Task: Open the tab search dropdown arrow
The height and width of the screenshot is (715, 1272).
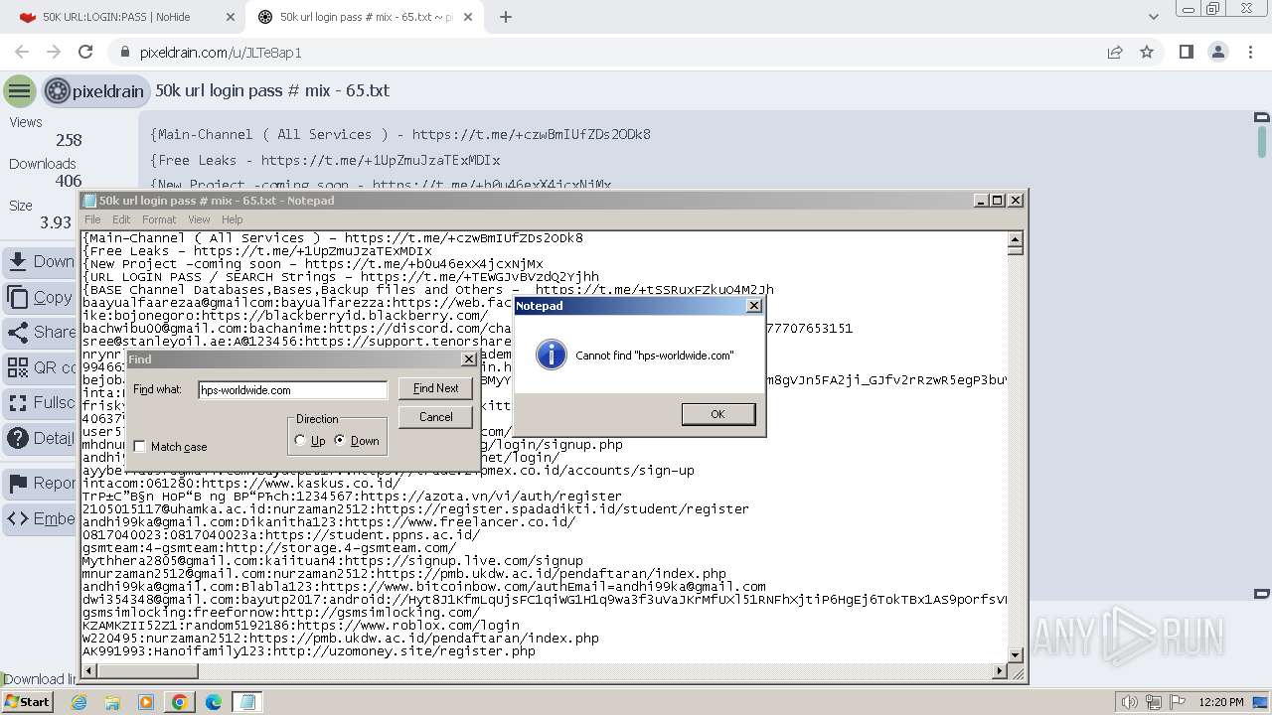Action: pos(1153,17)
